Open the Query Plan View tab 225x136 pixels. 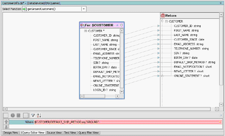point(88,133)
